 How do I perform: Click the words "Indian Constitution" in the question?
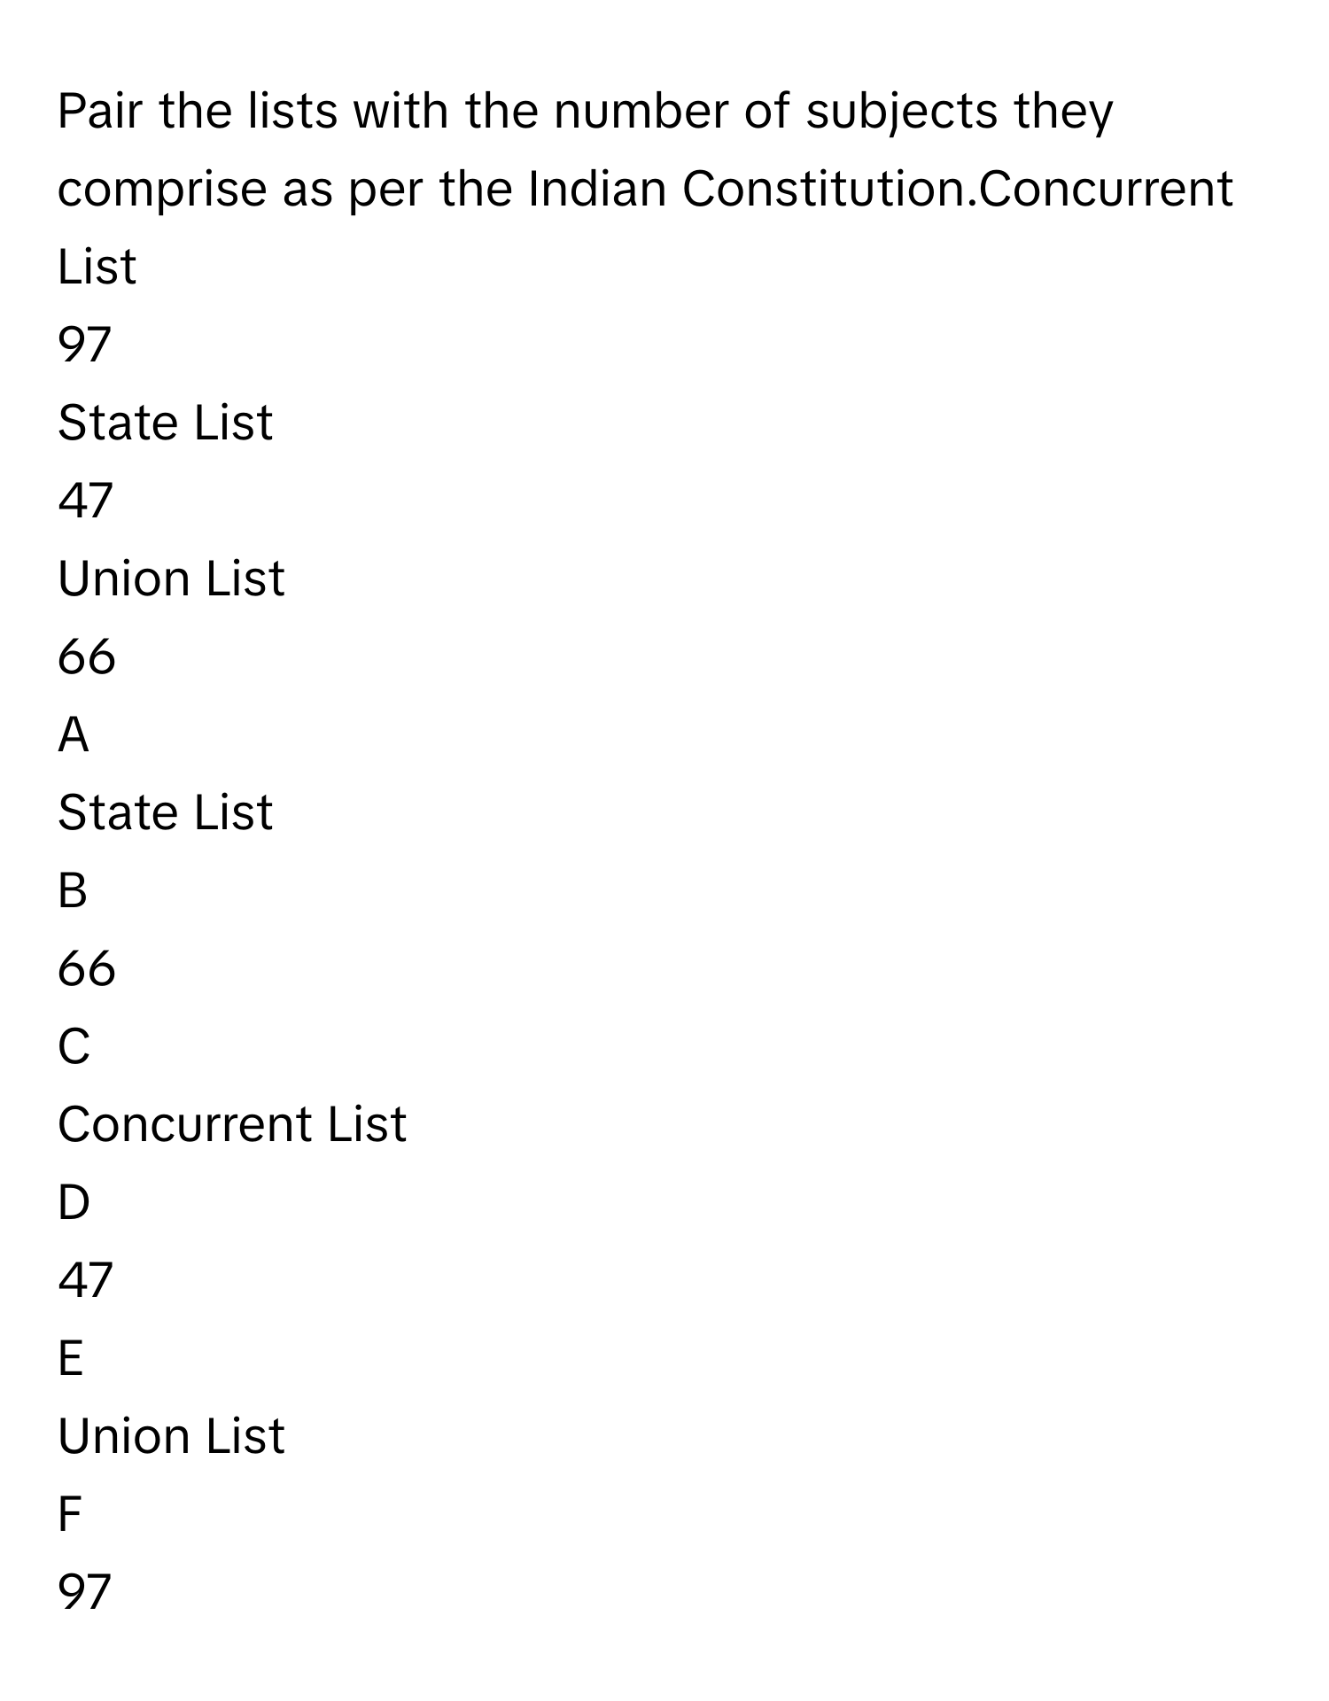[x=749, y=189]
